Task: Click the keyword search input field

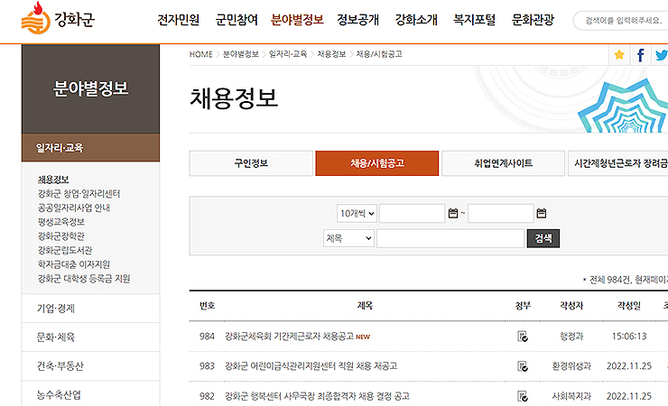Action: coord(450,238)
